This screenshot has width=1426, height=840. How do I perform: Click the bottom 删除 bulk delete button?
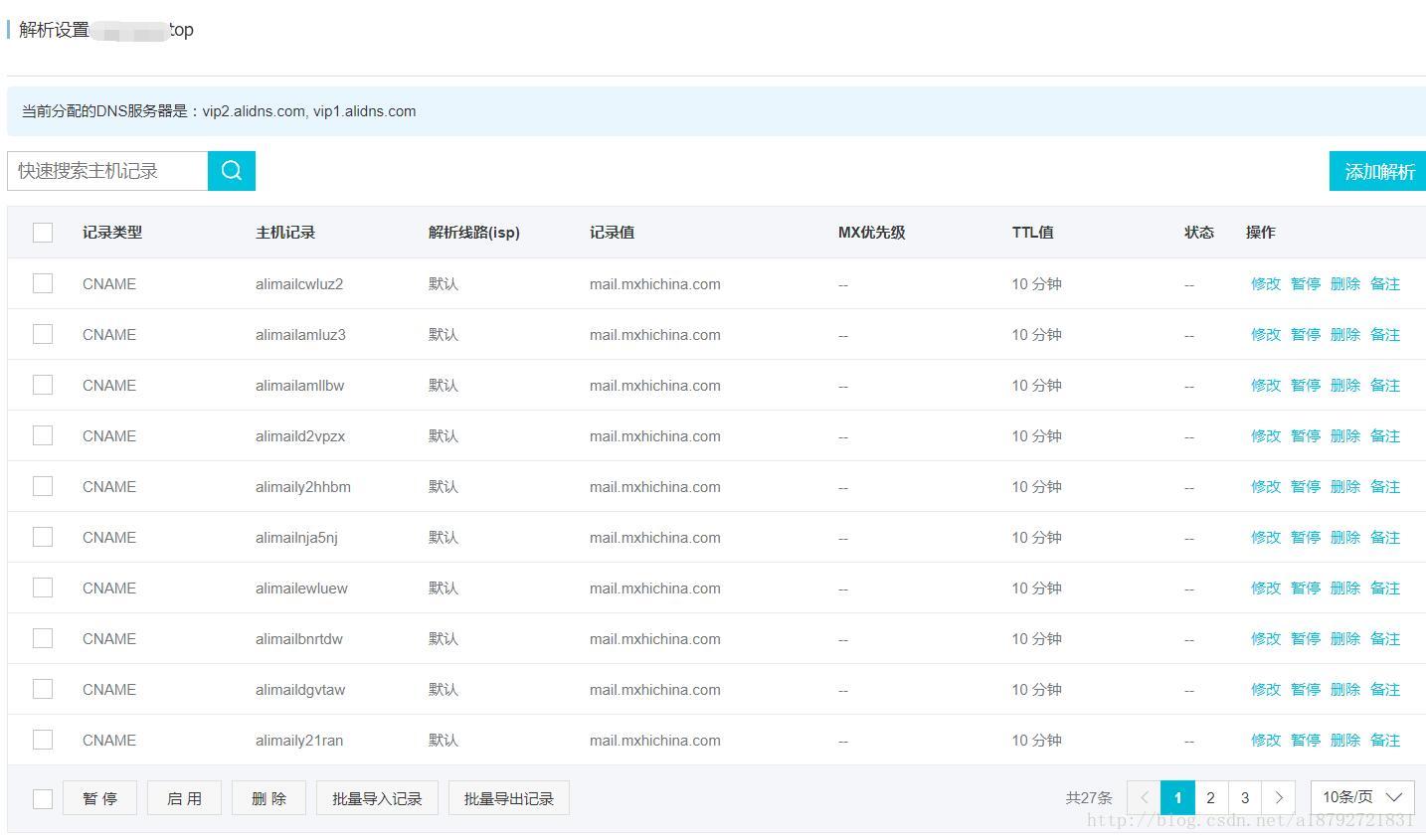(x=268, y=798)
